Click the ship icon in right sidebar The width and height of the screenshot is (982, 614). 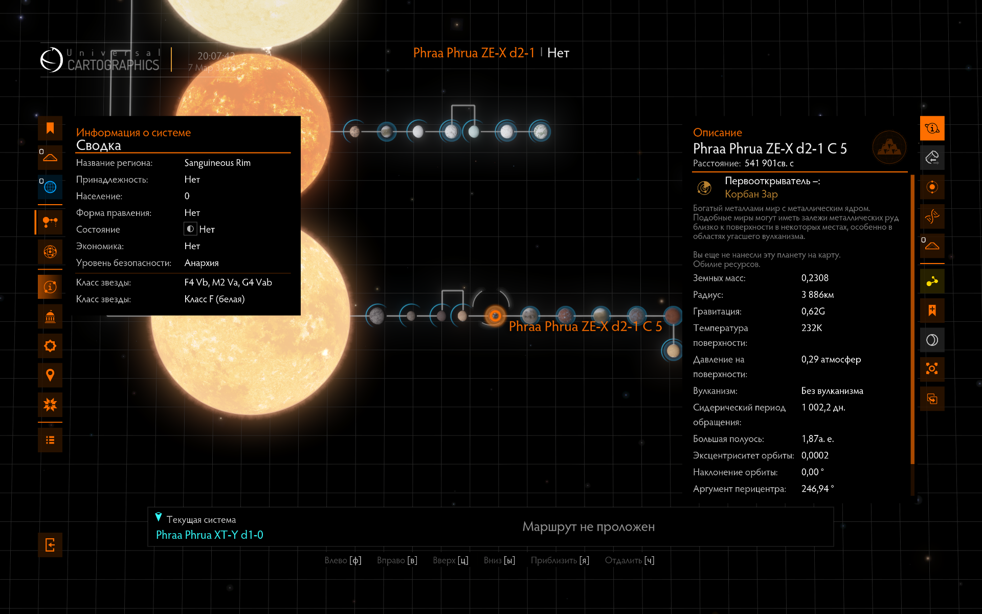coord(932,246)
